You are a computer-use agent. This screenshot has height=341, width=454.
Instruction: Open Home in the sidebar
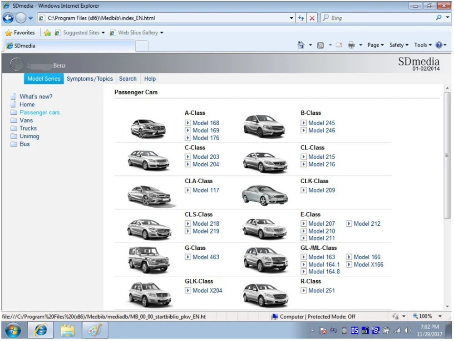point(27,104)
